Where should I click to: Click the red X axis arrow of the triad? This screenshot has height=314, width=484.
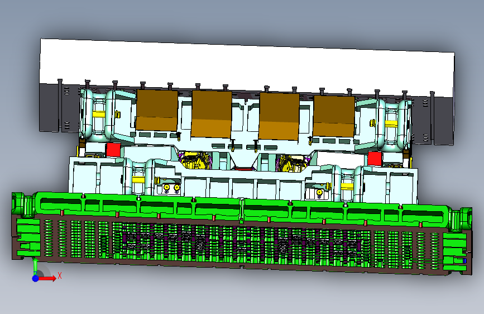[47, 278]
